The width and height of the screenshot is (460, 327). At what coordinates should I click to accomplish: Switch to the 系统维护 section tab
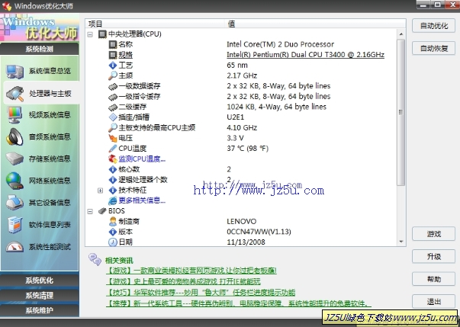point(40,310)
